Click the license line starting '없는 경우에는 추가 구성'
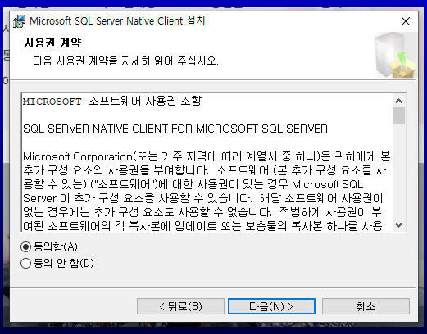The height and width of the screenshot is (334, 427). (x=202, y=212)
